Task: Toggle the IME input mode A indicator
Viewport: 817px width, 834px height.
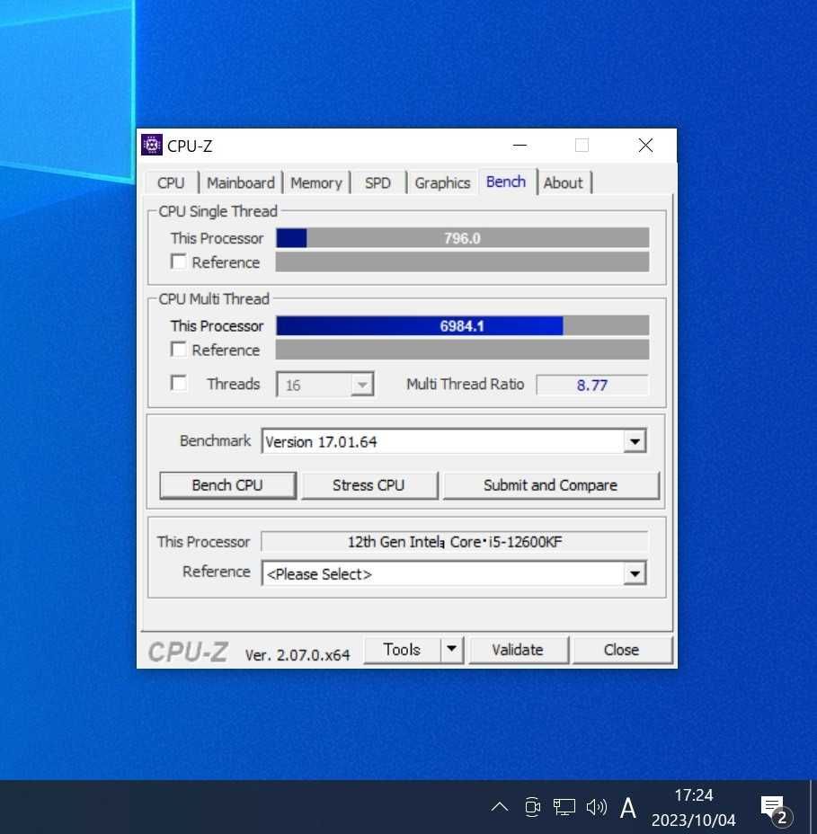Action: point(627,807)
